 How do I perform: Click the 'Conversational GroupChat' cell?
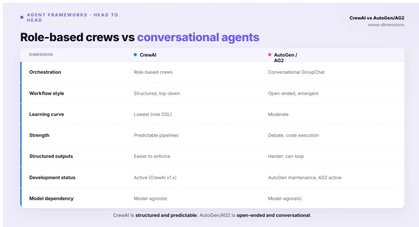coord(296,72)
